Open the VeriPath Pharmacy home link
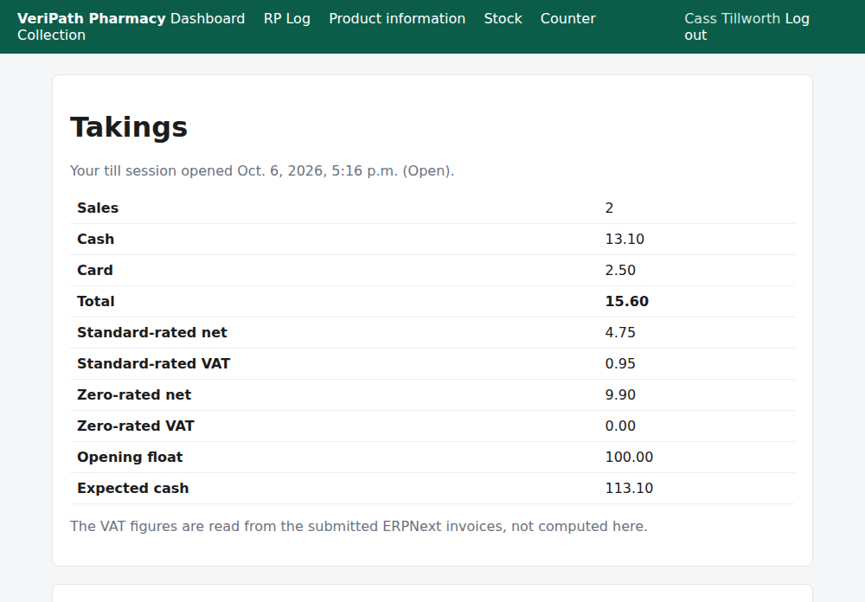865x602 pixels. [x=92, y=18]
